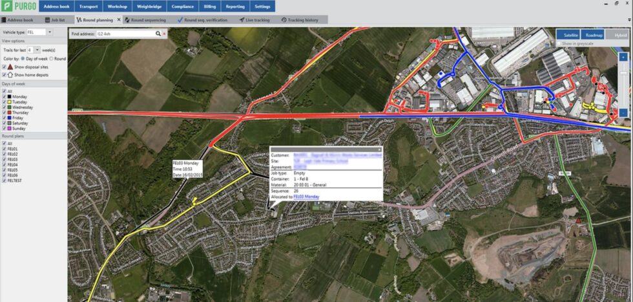The image size is (633, 302).
Task: Toggle All days of week checkbox
Action: click(4, 91)
